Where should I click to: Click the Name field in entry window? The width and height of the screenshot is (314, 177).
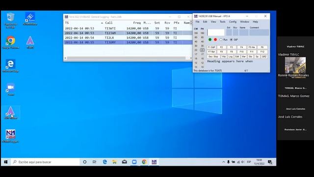[244, 32]
